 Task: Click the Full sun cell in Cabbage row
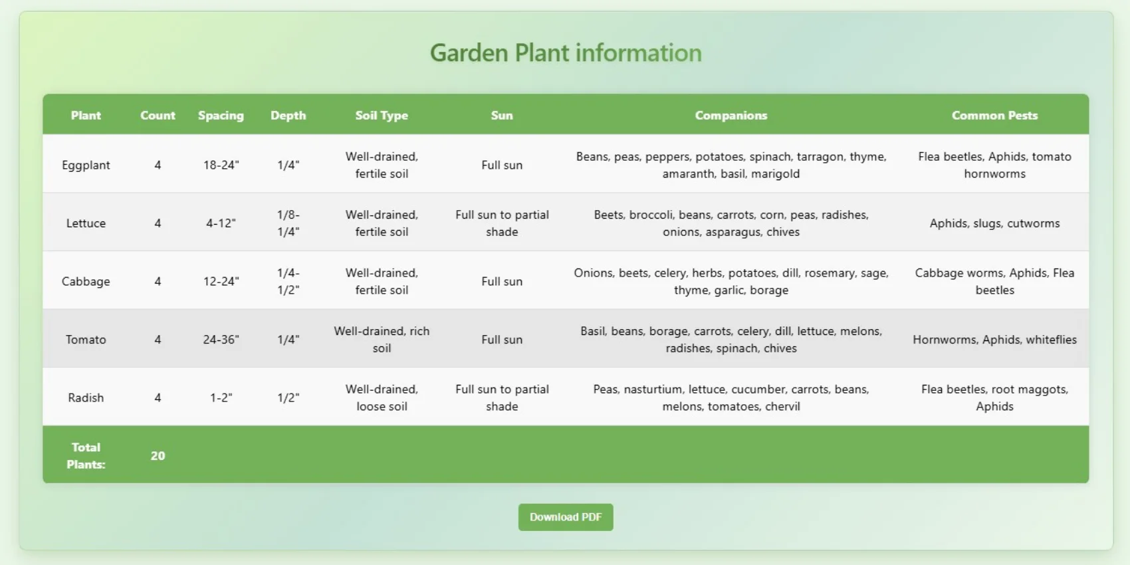[x=502, y=281]
